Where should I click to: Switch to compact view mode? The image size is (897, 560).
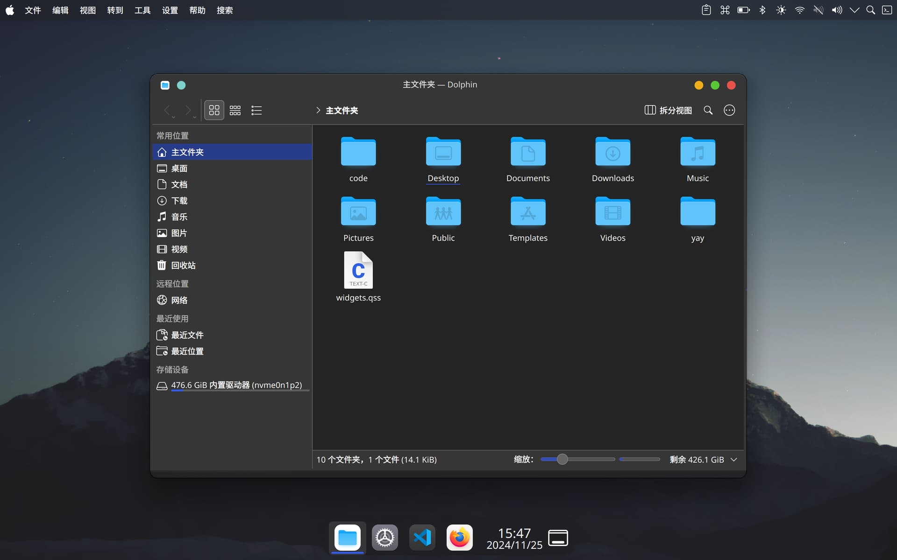[235, 110]
